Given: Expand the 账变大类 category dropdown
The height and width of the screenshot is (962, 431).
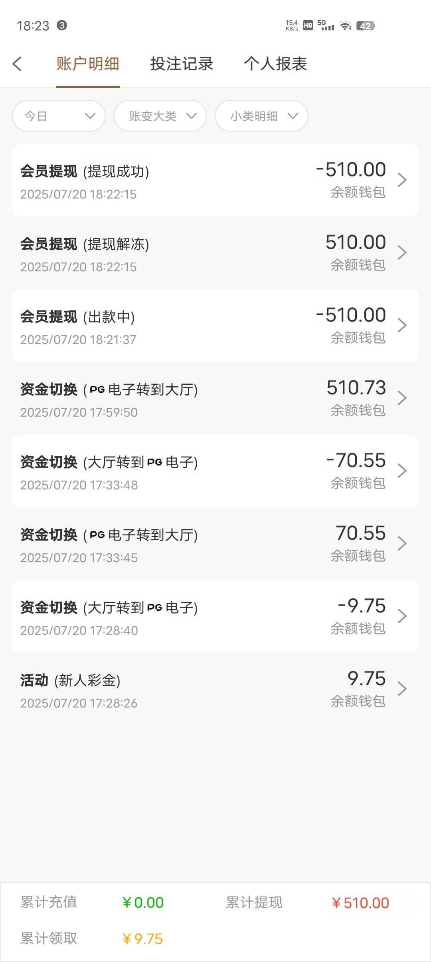Looking at the screenshot, I should (160, 116).
